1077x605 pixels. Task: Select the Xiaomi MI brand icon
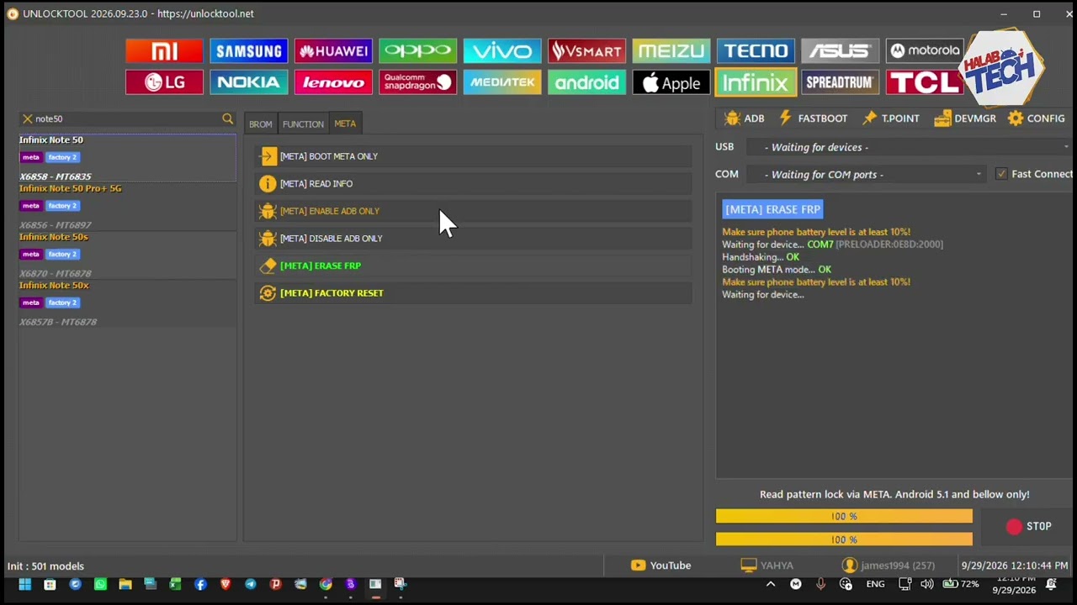(164, 51)
